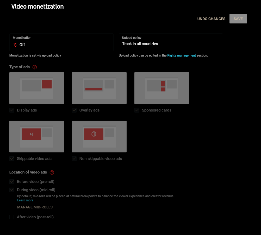Click the Location of video ads label
261x235 pixels.
coord(28,172)
